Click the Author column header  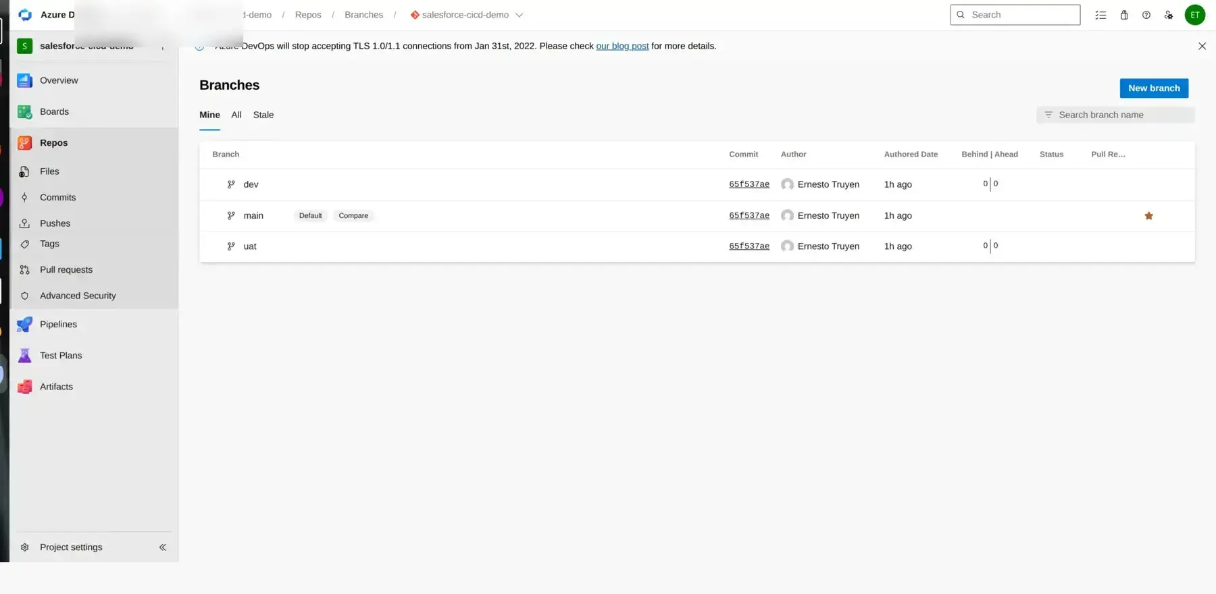(x=793, y=155)
